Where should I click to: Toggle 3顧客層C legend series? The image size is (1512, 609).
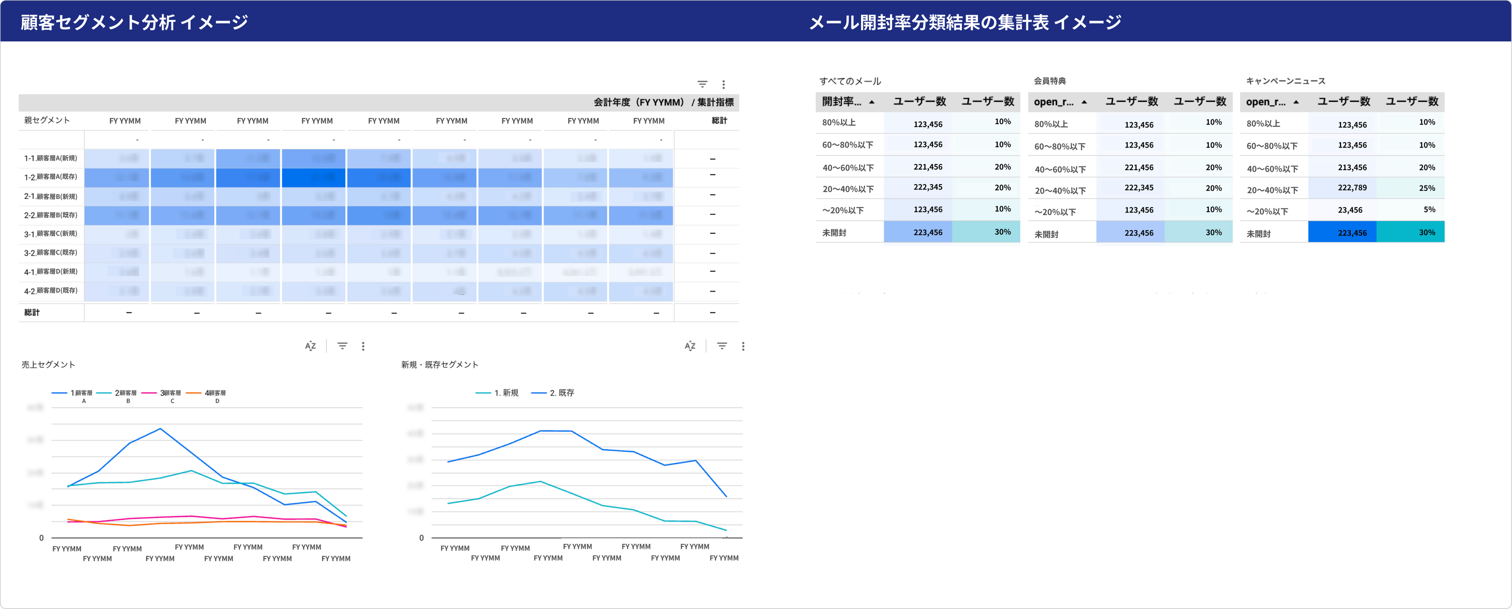(170, 393)
